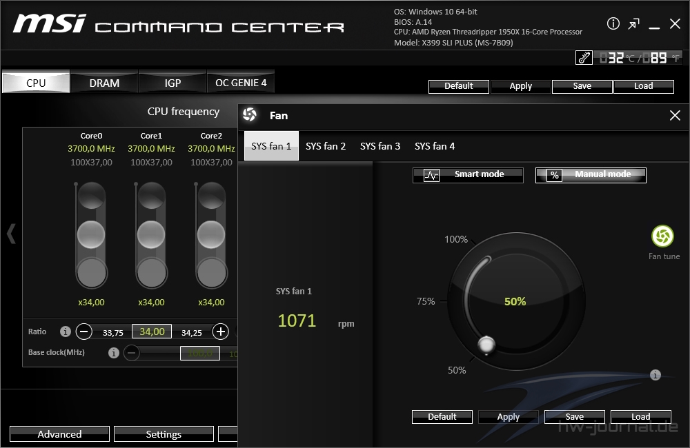This screenshot has width=690, height=448.
Task: Enable Smart mode for fan
Action: pos(469,175)
